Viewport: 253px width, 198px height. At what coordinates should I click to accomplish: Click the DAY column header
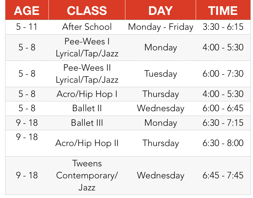click(161, 11)
